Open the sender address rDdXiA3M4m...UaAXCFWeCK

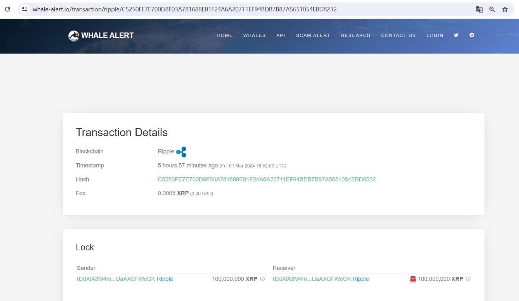116,279
